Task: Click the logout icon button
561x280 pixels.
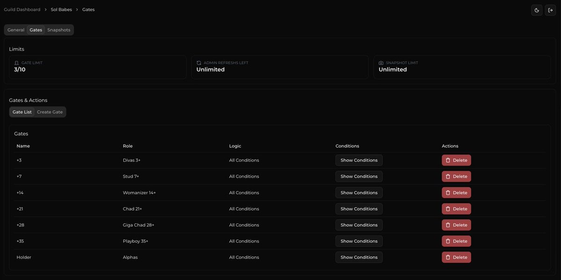Action: pos(550,10)
